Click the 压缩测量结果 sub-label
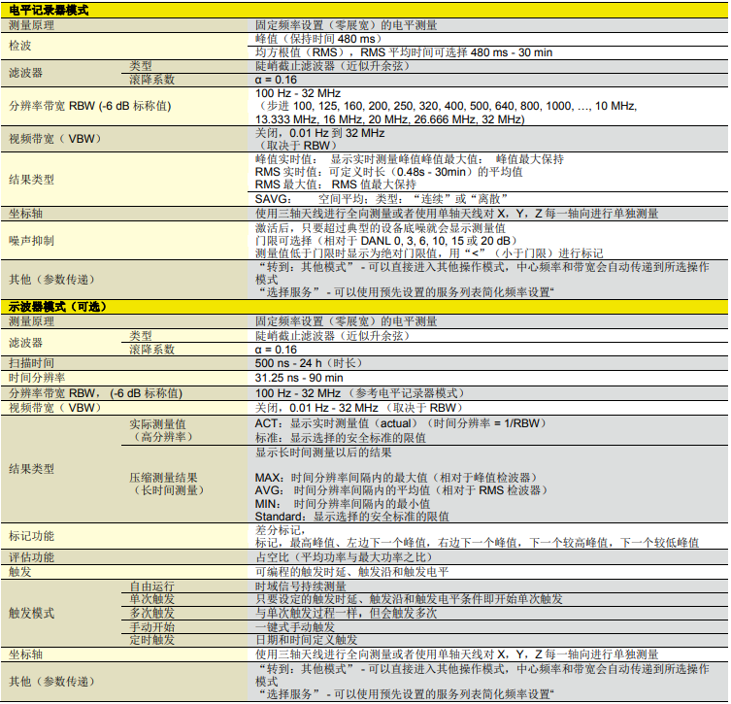731x704 pixels. [x=164, y=478]
